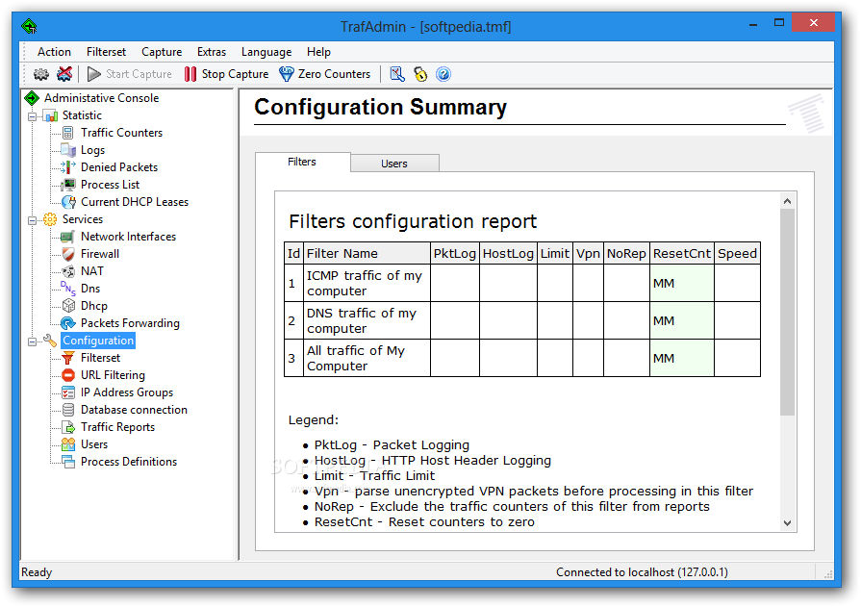
Task: Click the Services gear icon in tree
Action: 50,219
